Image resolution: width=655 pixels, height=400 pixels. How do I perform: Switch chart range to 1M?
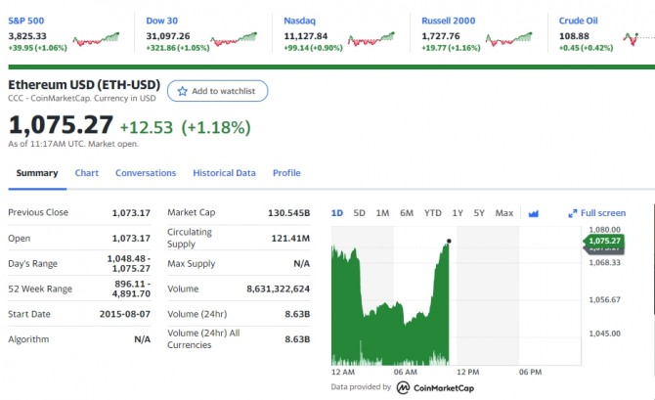point(382,213)
